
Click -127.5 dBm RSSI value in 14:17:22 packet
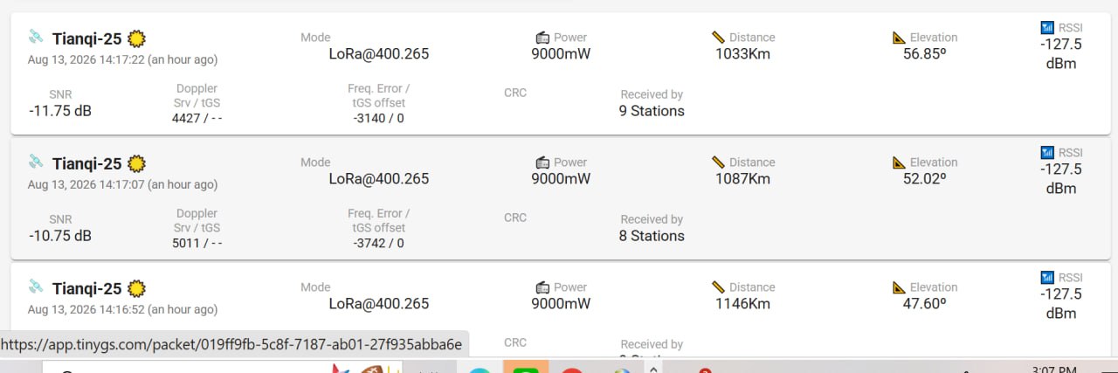(1061, 54)
